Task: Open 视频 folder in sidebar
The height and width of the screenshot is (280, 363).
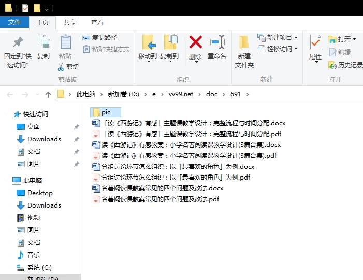Action: 28,218
